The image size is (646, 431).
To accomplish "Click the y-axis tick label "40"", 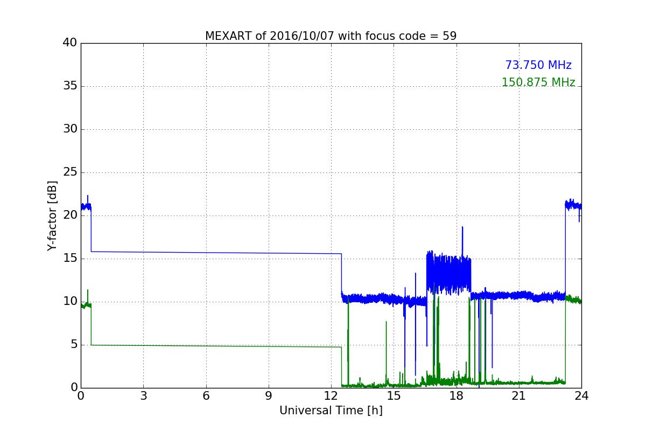I will pos(70,43).
